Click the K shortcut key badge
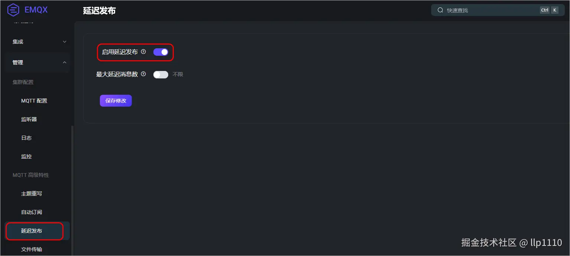 pos(555,10)
